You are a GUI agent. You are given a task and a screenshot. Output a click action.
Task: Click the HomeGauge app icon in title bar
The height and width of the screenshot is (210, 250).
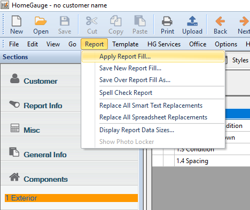coord(5,5)
